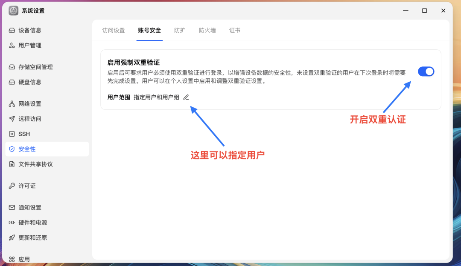Image resolution: width=461 pixels, height=266 pixels.
Task: Go to 许可证 page
Action: [47, 186]
